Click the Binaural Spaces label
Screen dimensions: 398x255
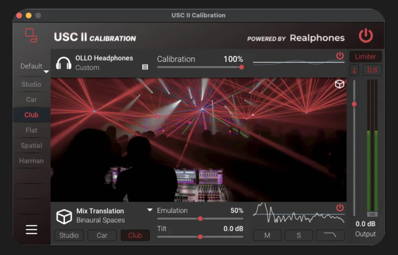101,220
